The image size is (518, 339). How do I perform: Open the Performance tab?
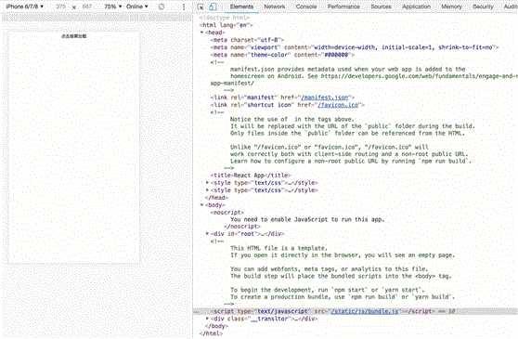pos(343,7)
